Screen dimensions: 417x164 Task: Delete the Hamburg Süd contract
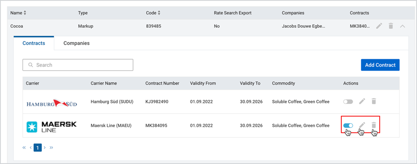point(374,101)
